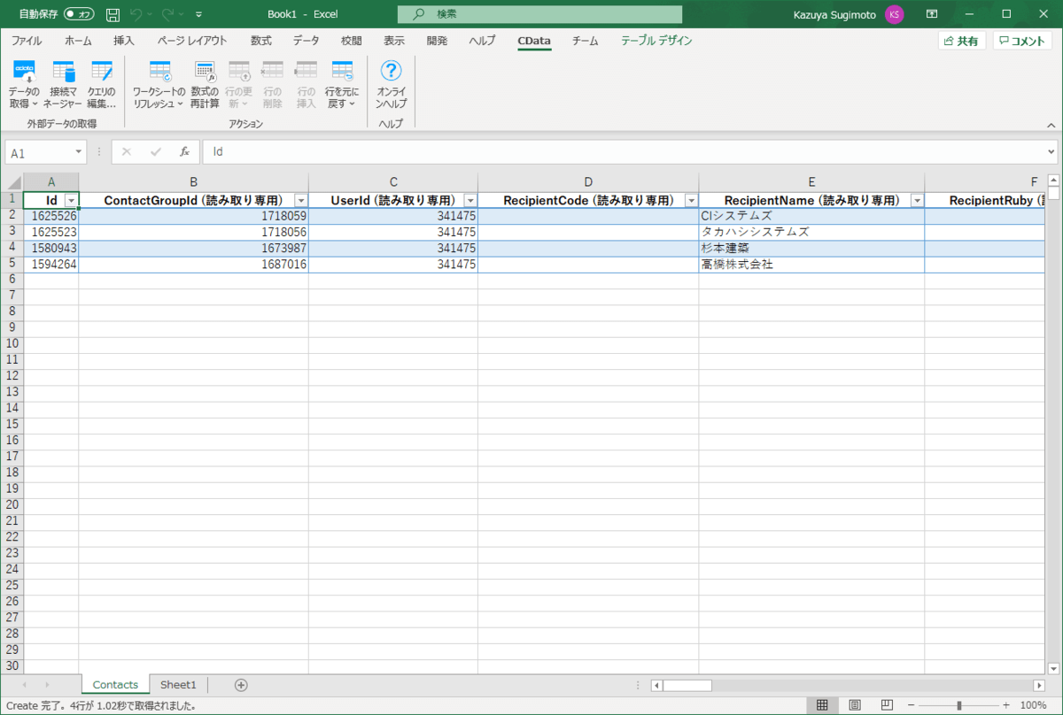Expand the formula bar
This screenshot has height=715, width=1063.
click(1051, 151)
